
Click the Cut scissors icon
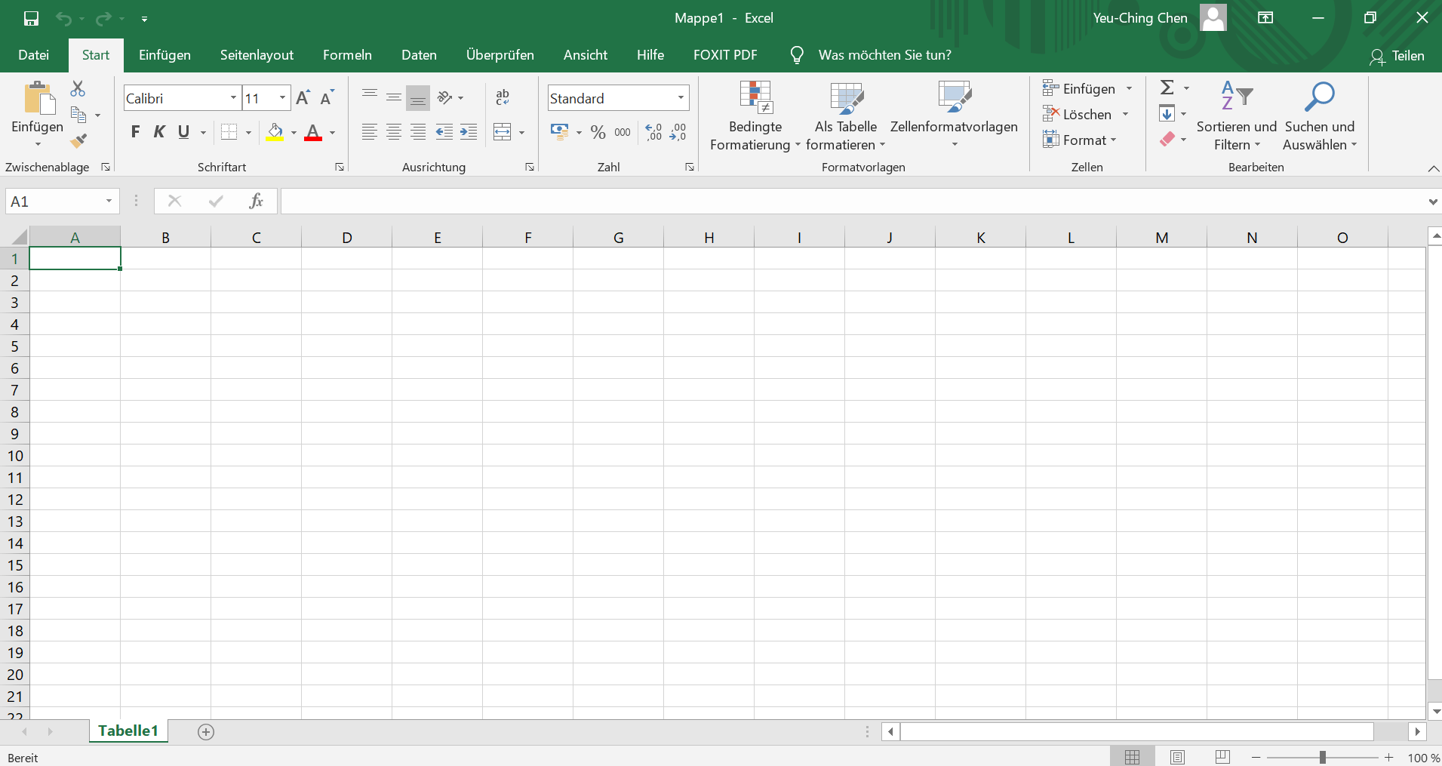click(x=78, y=89)
